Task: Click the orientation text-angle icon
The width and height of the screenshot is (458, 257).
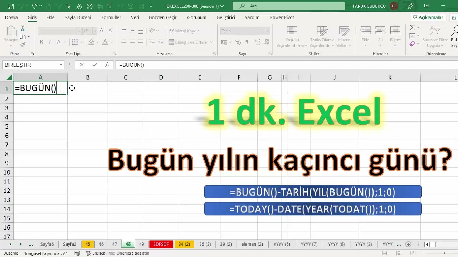Action: (x=152, y=31)
